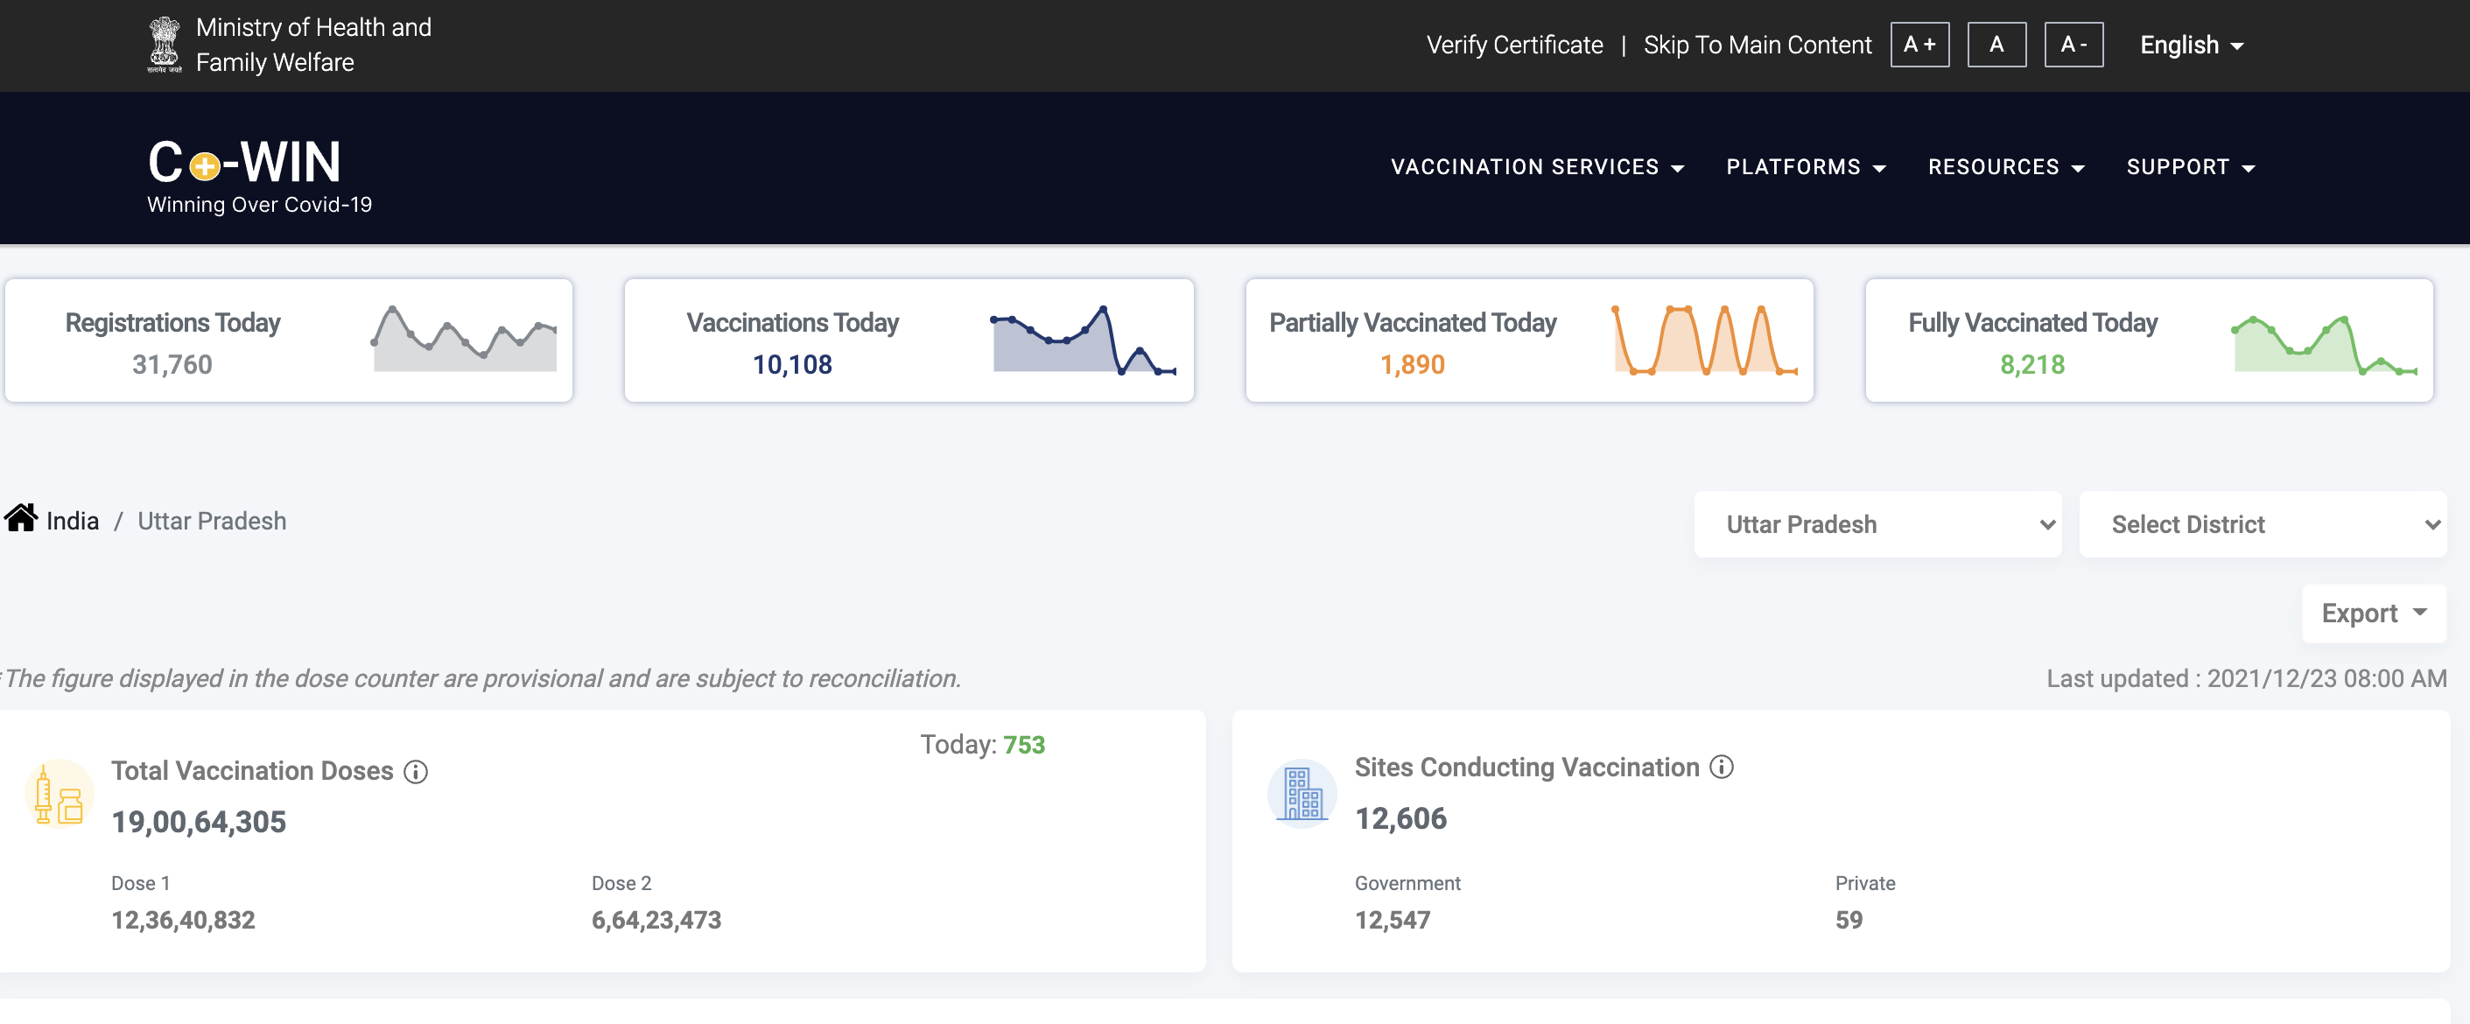Click the Fully Vaccinated Today card
The image size is (2470, 1024).
pos(2148,341)
